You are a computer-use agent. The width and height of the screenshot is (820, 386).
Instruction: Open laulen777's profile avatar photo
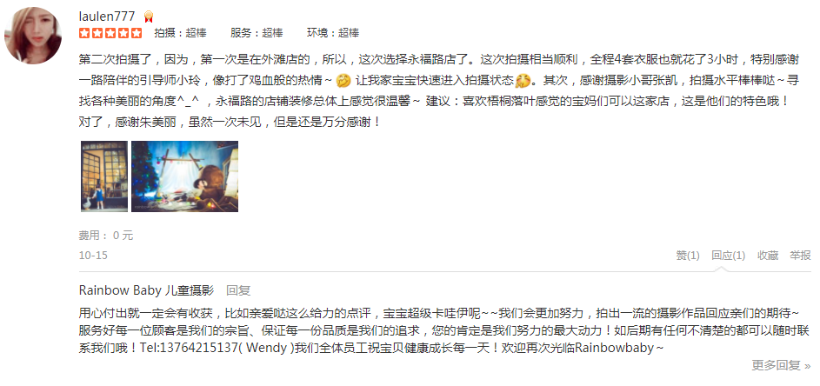pyautogui.click(x=33, y=36)
